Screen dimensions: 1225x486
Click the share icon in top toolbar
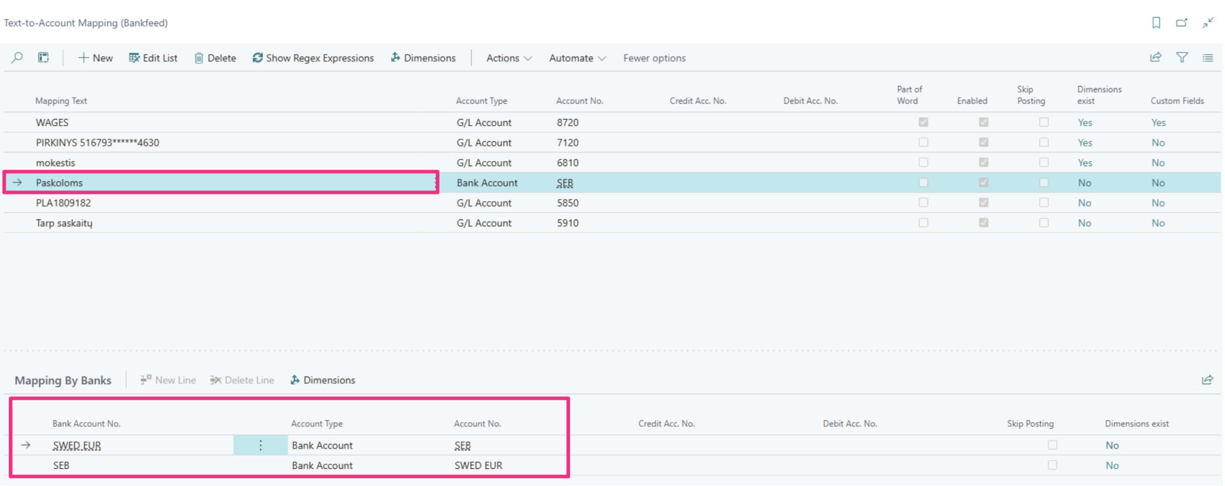coord(1156,57)
